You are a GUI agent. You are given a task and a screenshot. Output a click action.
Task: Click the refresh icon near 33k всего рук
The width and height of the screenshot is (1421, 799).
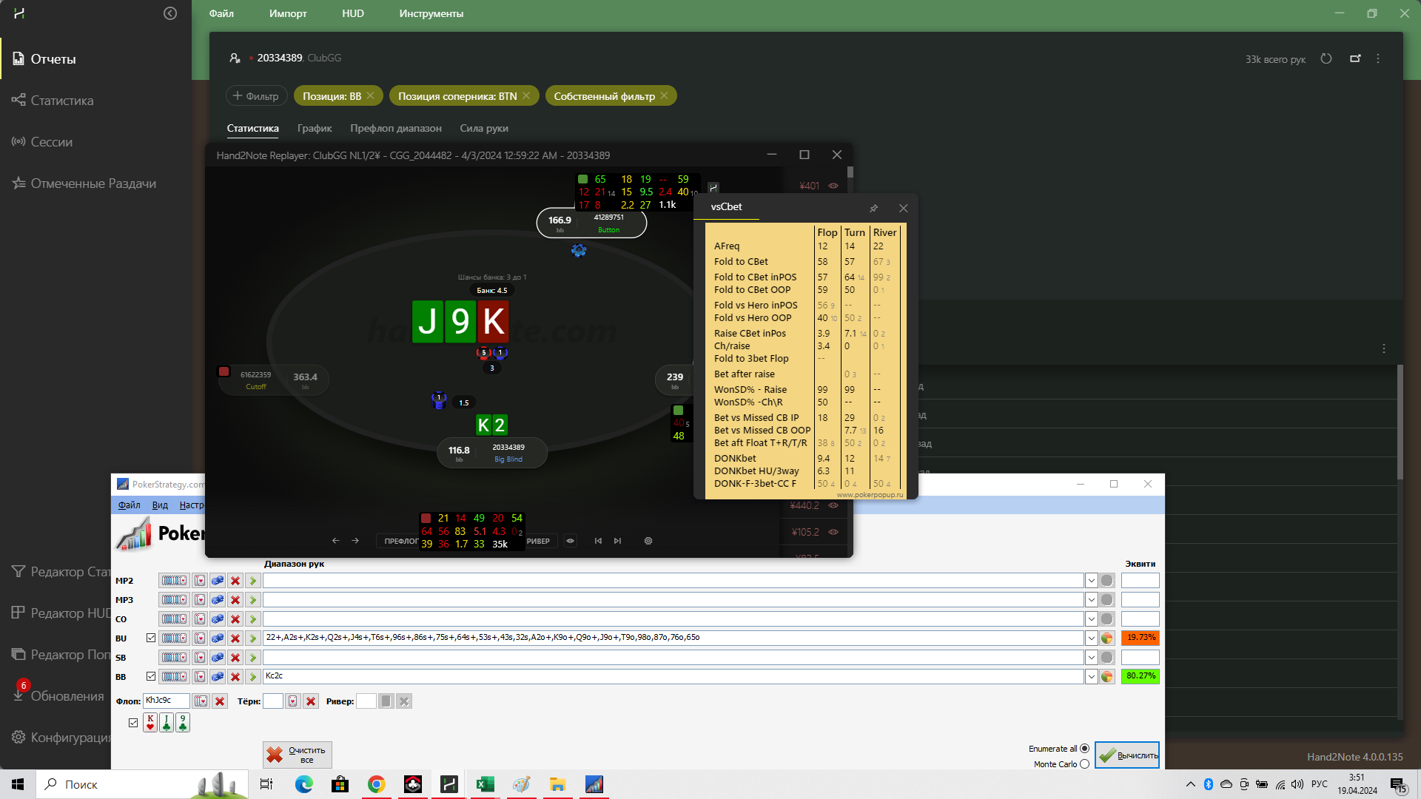(x=1326, y=58)
